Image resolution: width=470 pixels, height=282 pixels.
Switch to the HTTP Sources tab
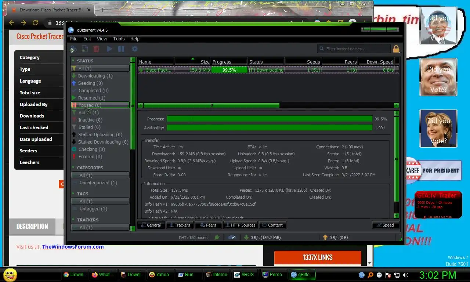240,225
